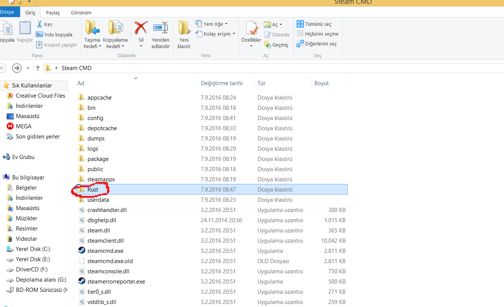Select the config folder
The width and height of the screenshot is (504, 307).
pos(95,118)
